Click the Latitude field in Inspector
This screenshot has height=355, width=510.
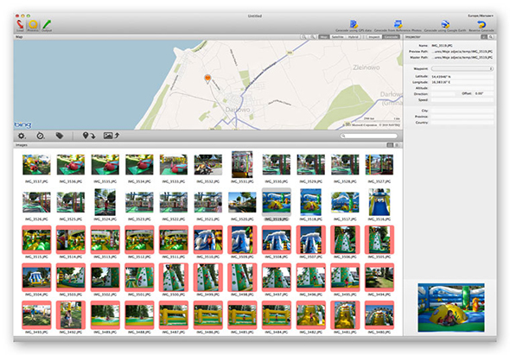pyautogui.click(x=462, y=76)
